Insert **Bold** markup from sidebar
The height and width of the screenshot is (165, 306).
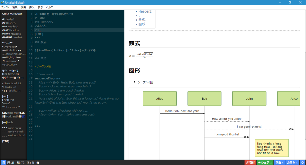click(7, 43)
